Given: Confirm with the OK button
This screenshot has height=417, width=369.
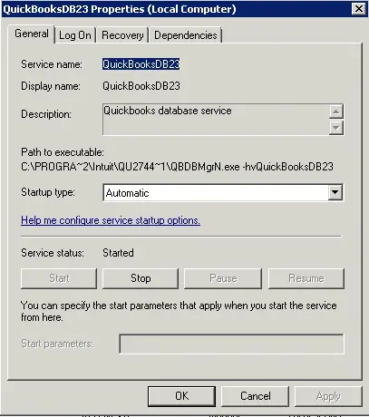Looking at the screenshot, I should tap(181, 396).
